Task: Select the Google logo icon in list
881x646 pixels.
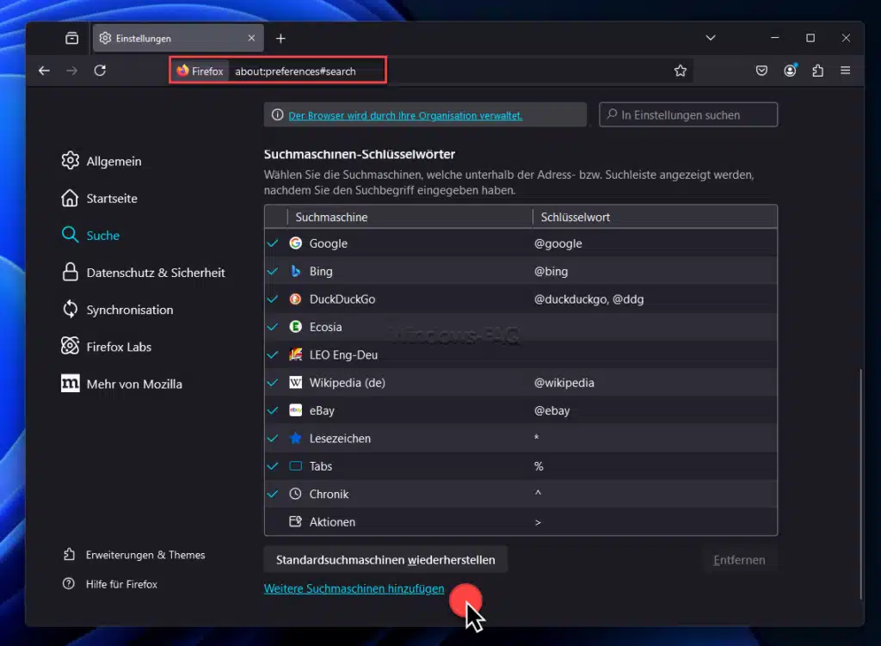Action: coord(296,243)
